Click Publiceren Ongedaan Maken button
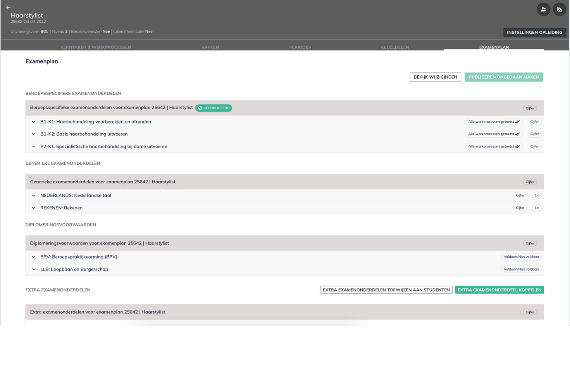 coord(504,77)
